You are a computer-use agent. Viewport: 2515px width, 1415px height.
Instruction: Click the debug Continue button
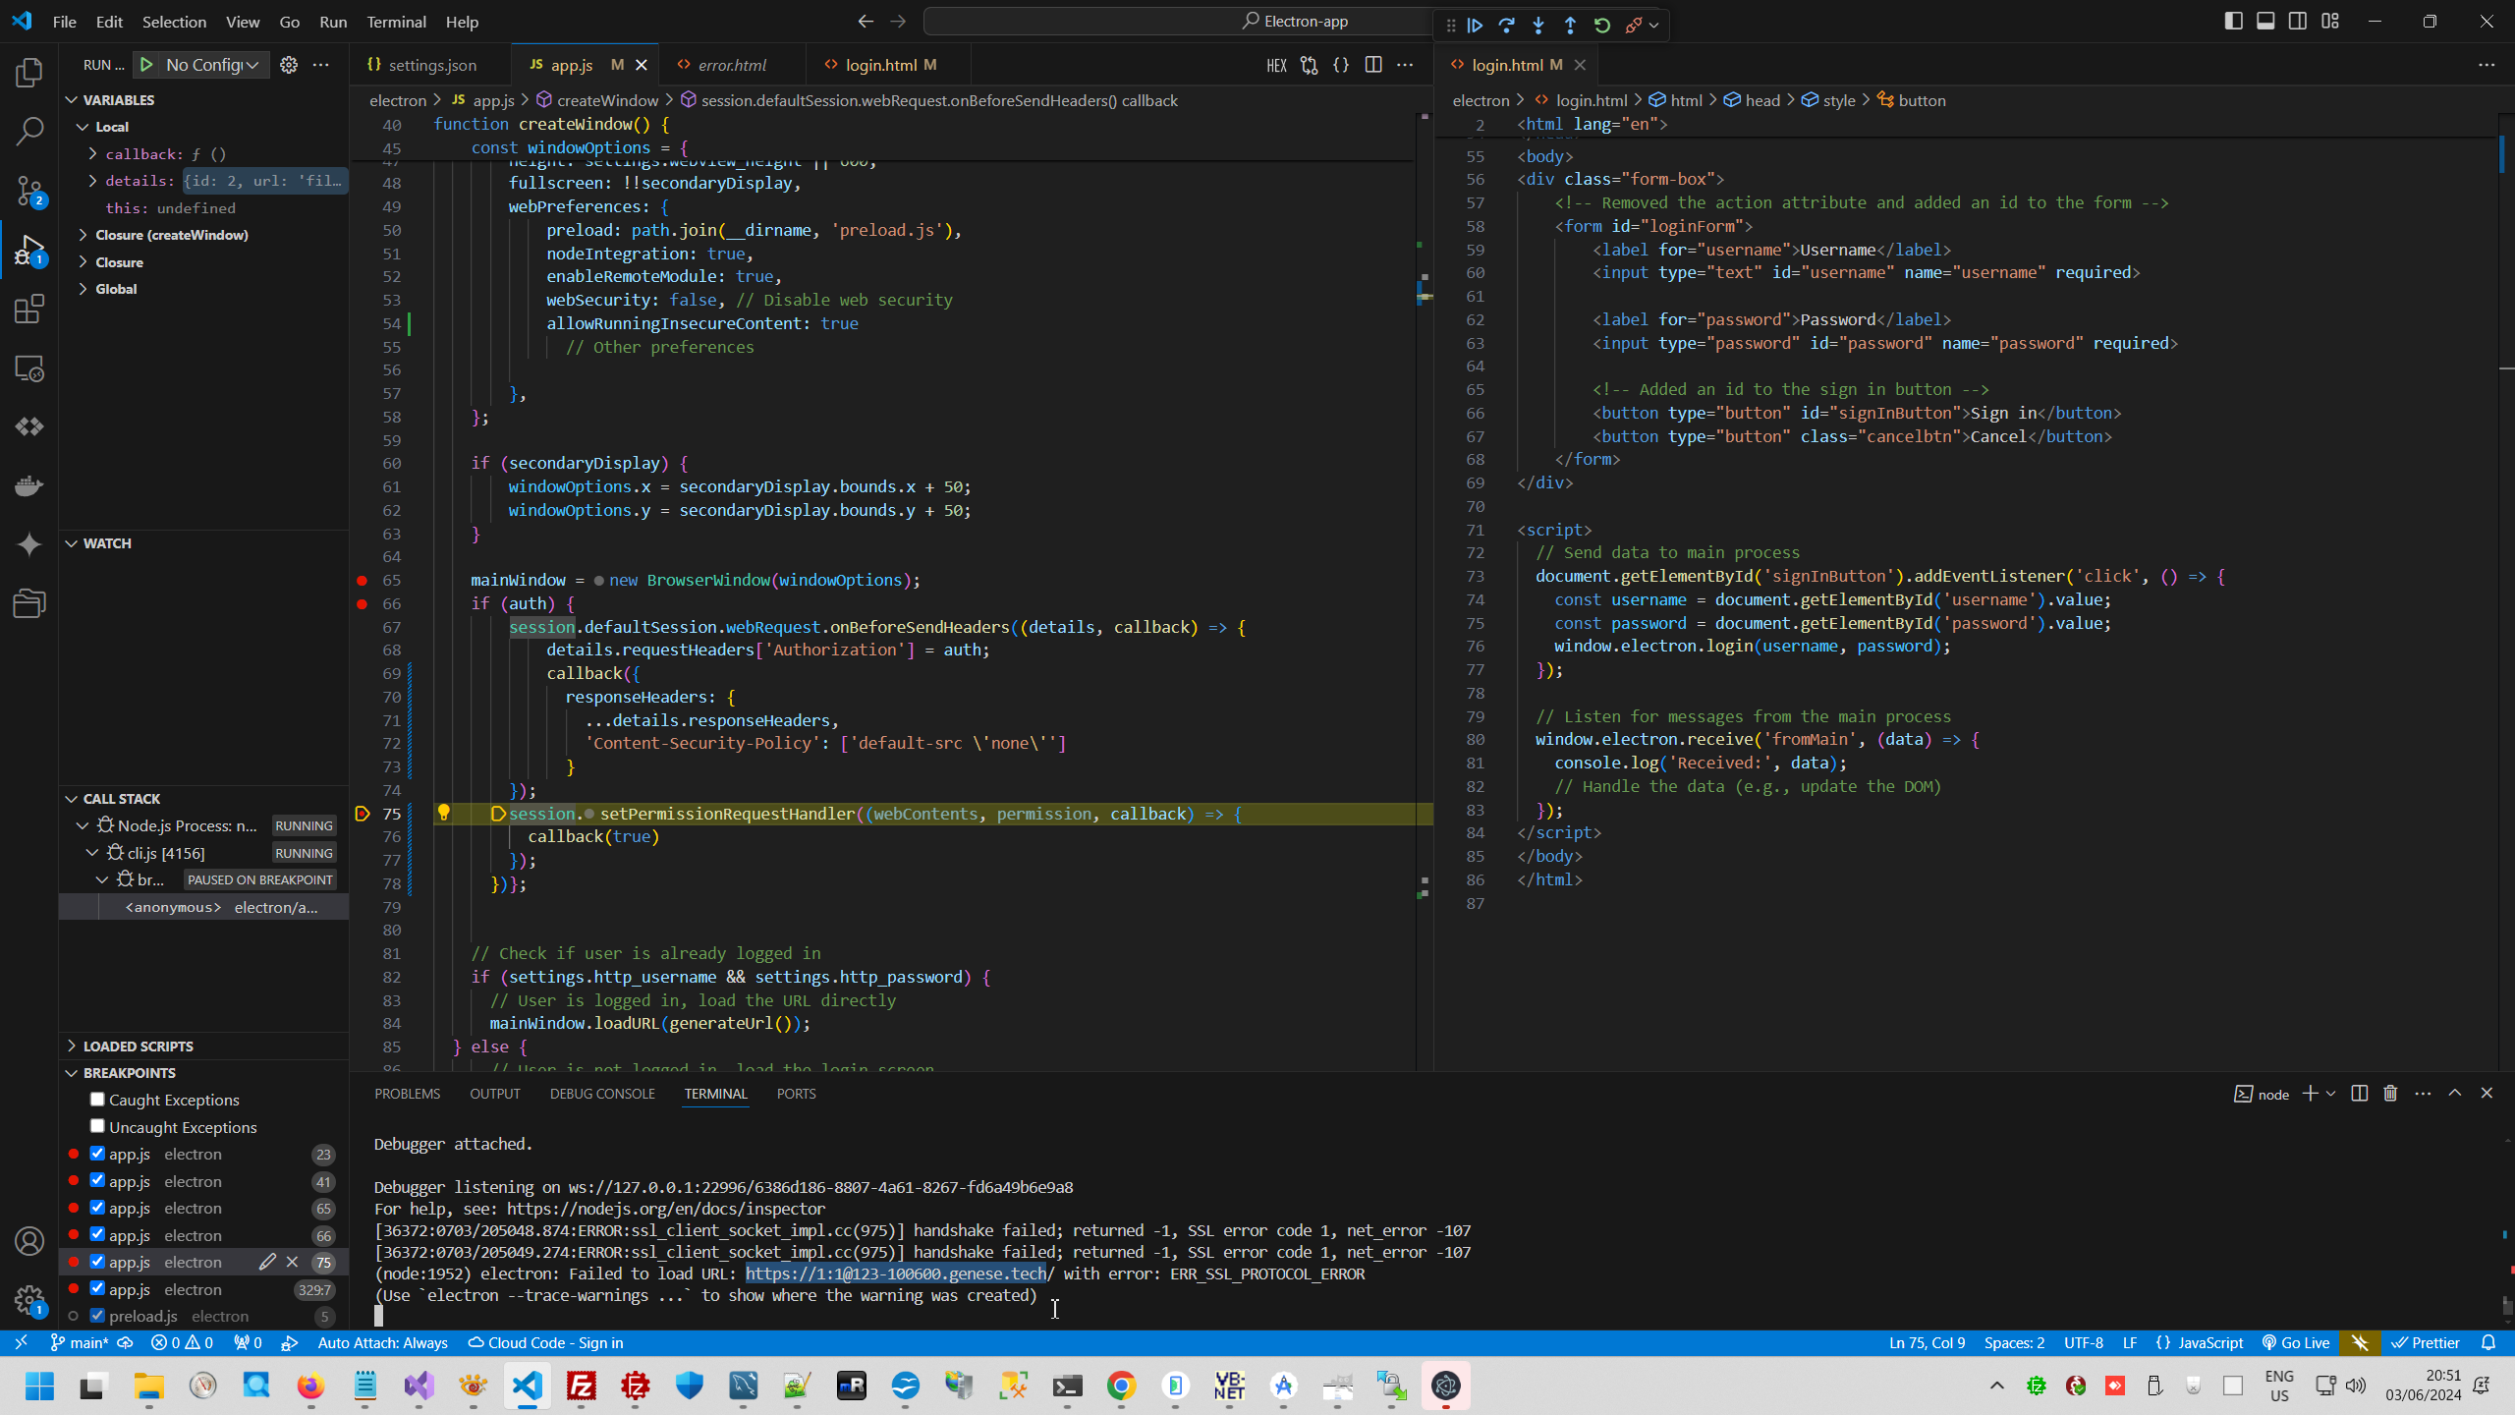point(1475,26)
